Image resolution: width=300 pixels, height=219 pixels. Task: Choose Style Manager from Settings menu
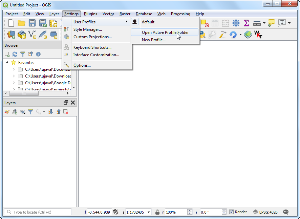tap(88, 29)
